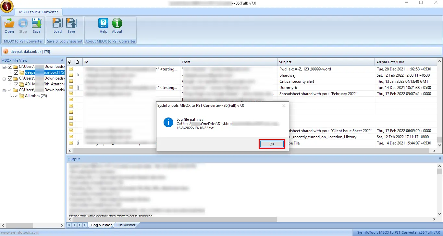Click the "deepak data.mbox [175]" info bar text

pyautogui.click(x=30, y=52)
